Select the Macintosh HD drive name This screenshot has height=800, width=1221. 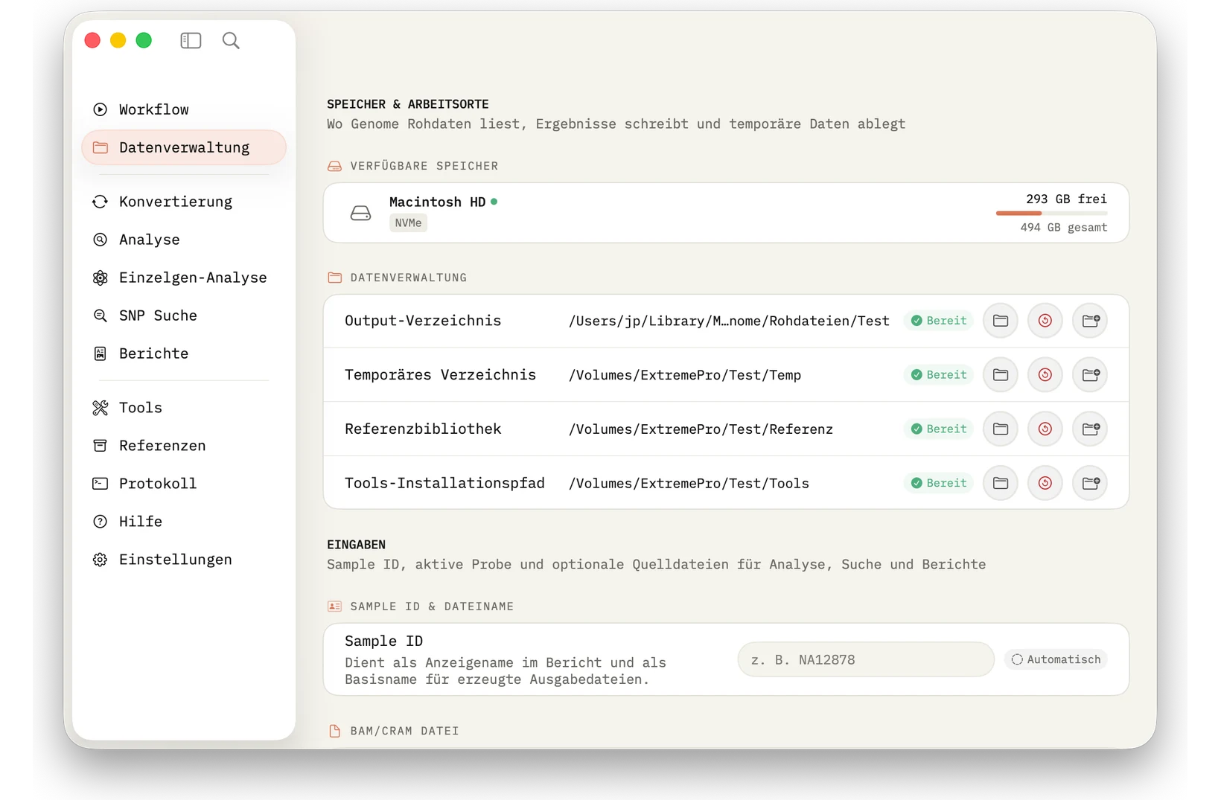pyautogui.click(x=437, y=202)
